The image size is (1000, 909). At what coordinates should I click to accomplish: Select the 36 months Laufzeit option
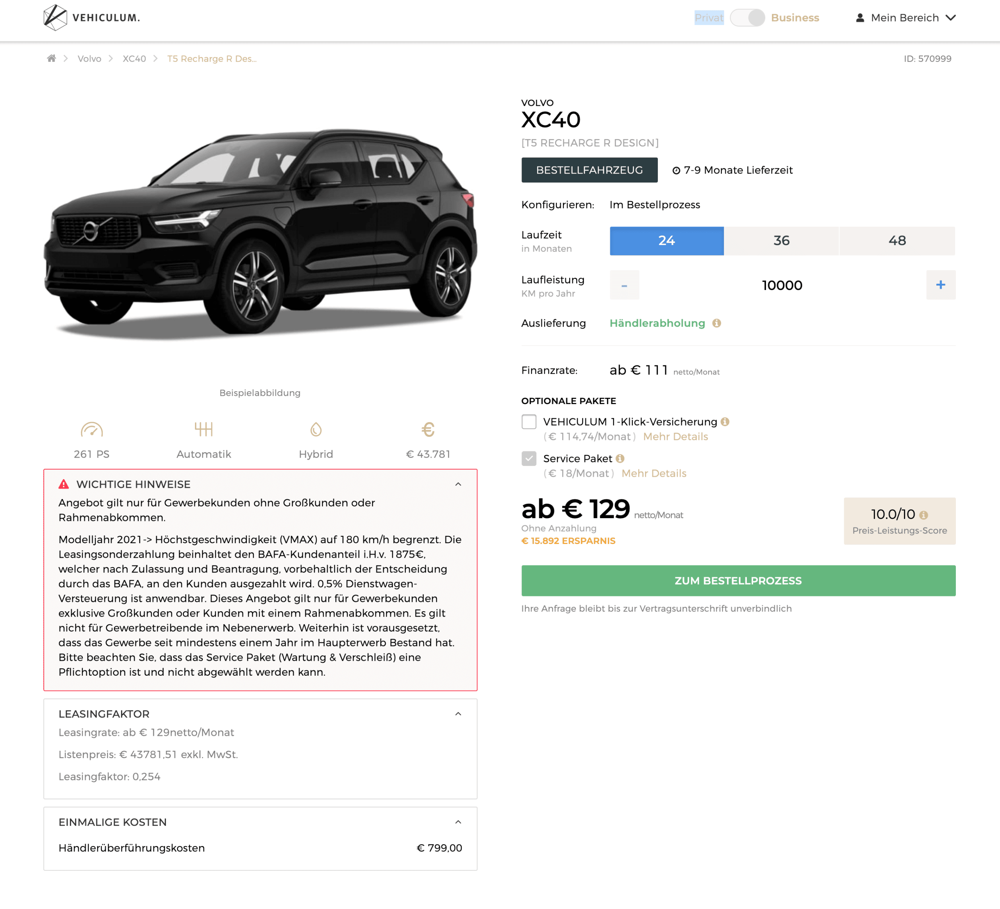(781, 241)
